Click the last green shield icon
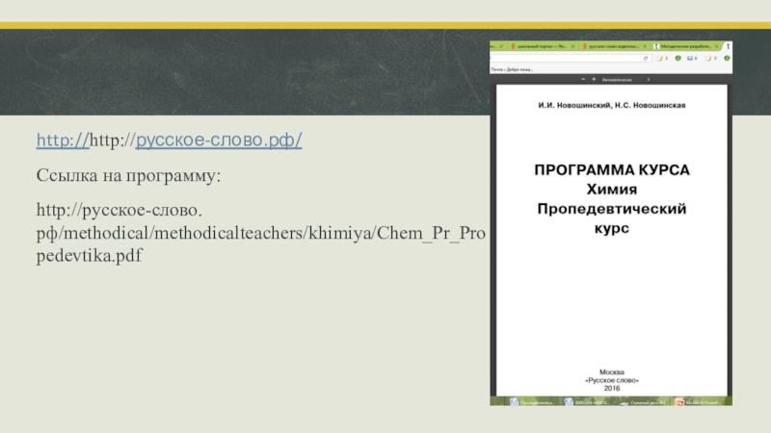Screen dimensions: 771x433 727,59
